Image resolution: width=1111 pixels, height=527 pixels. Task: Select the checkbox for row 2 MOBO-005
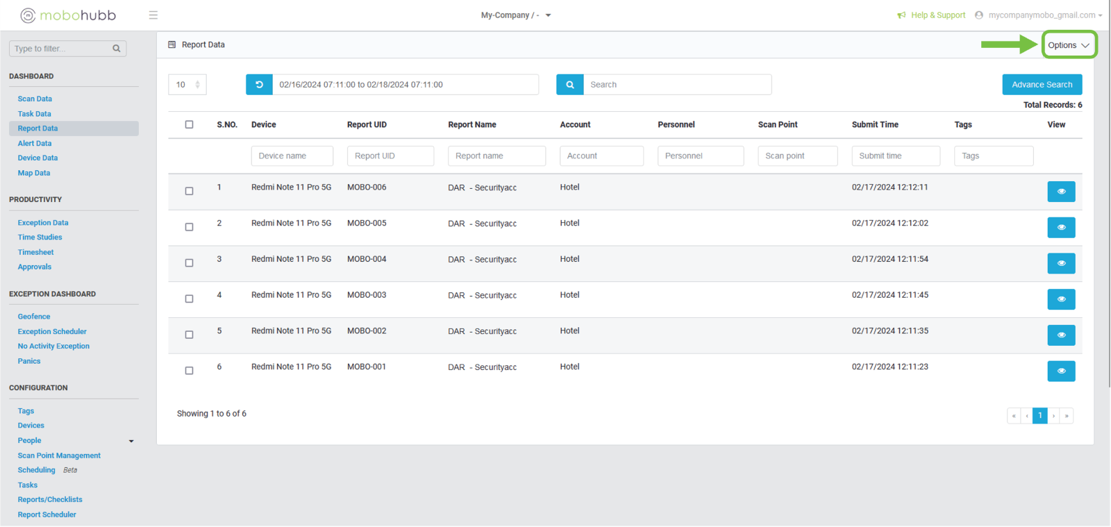pyautogui.click(x=189, y=227)
